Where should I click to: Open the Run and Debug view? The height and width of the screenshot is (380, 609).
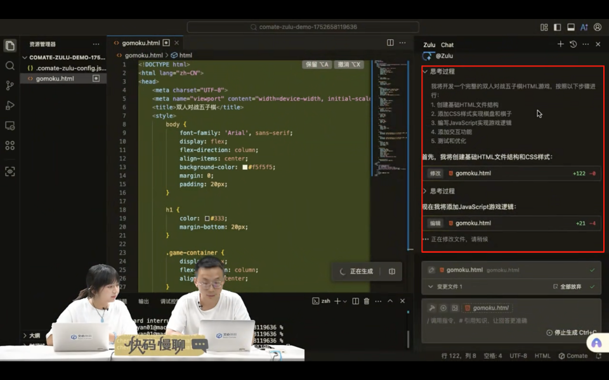pyautogui.click(x=10, y=106)
